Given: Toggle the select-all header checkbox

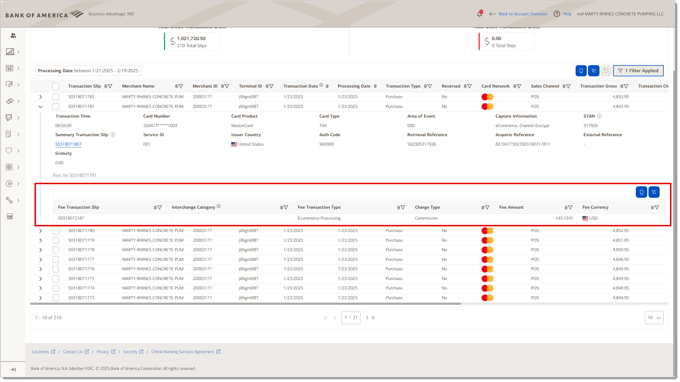Looking at the screenshot, I should [56, 86].
